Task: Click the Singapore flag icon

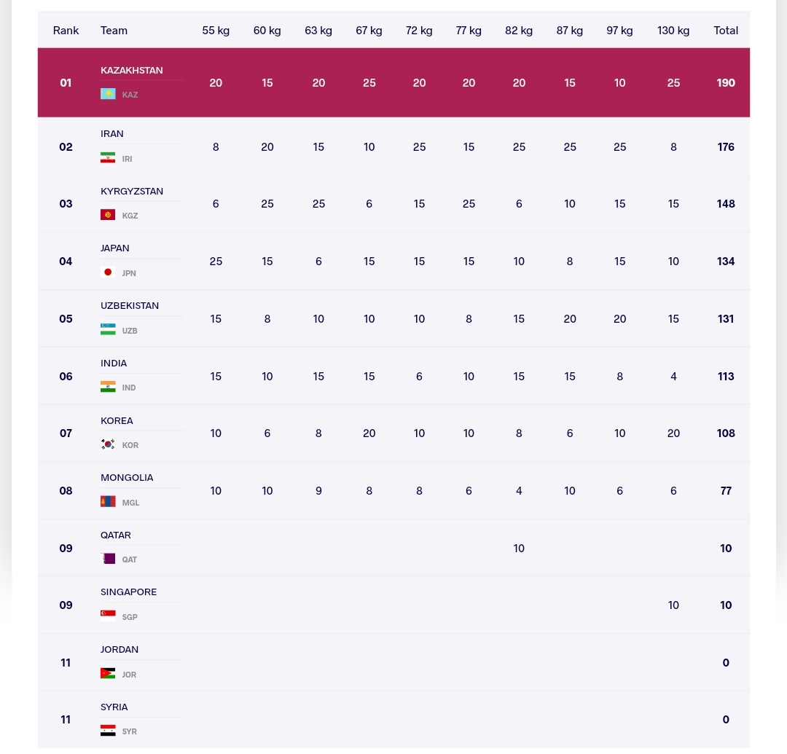Action: 108,615
